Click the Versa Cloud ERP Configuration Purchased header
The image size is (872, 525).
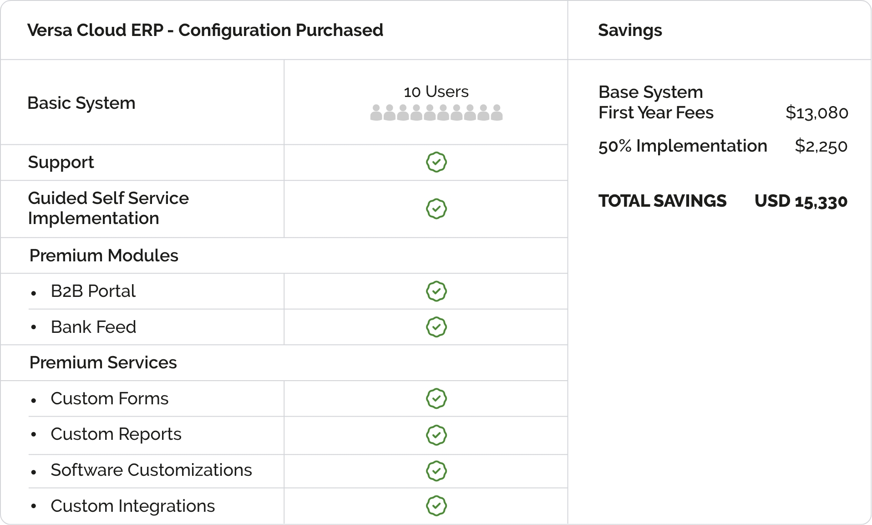click(205, 30)
